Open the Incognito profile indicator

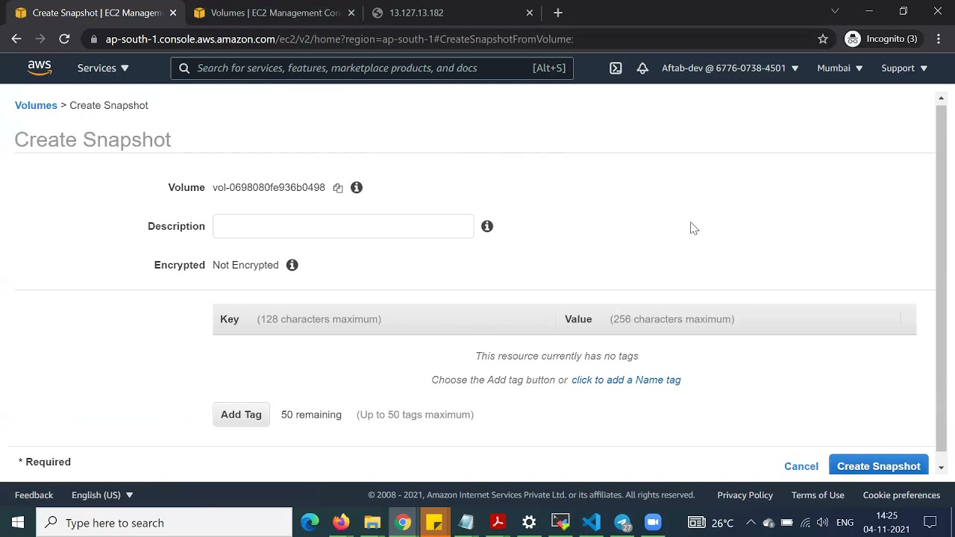tap(881, 39)
